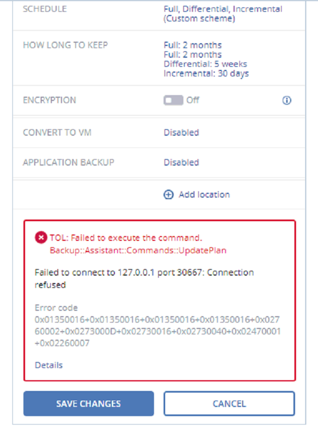Open the error Details link
The image size is (318, 439).
coord(49,365)
